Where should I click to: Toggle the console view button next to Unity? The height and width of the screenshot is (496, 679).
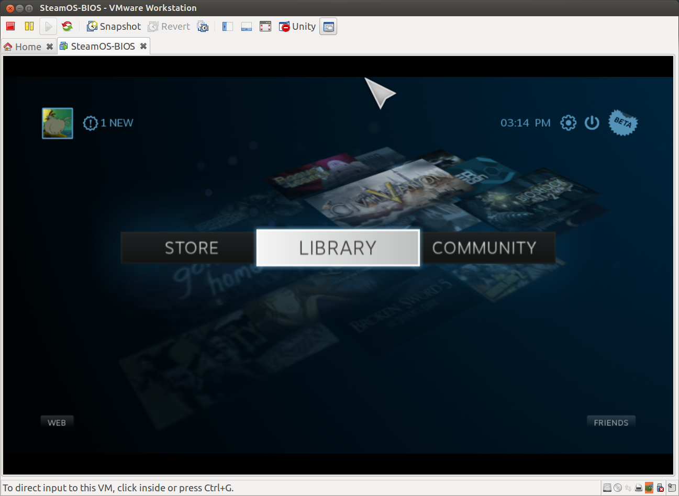pyautogui.click(x=328, y=27)
